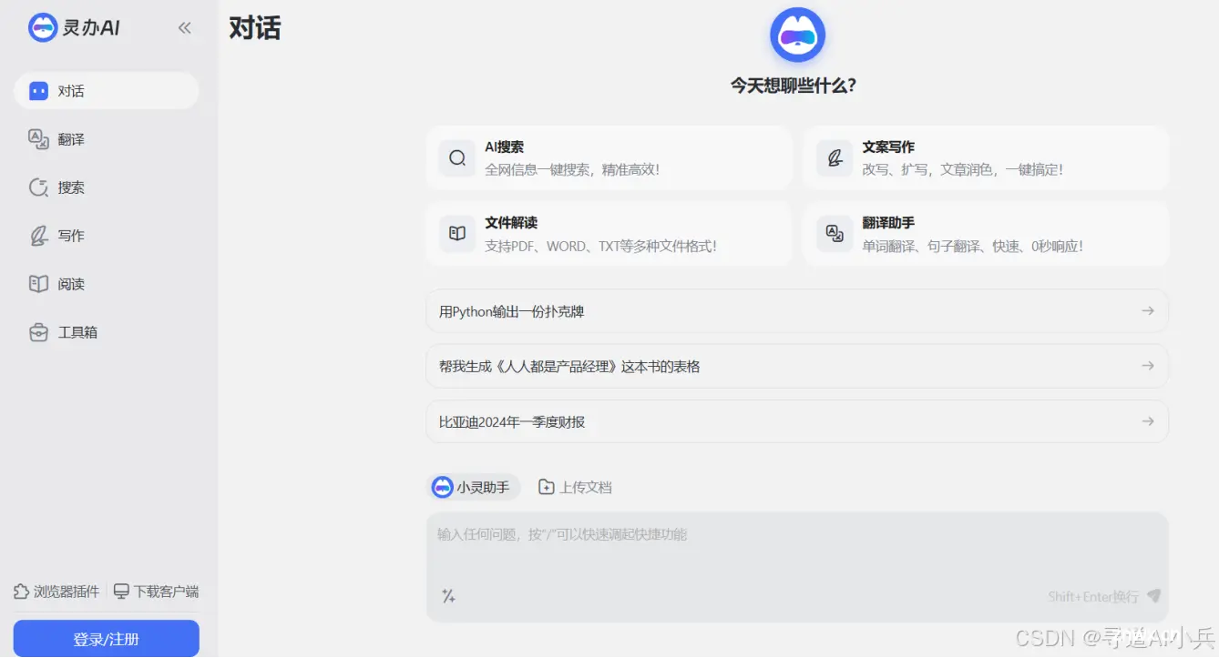The width and height of the screenshot is (1219, 658).
Task: Open the 翻译助手 card
Action: click(986, 234)
